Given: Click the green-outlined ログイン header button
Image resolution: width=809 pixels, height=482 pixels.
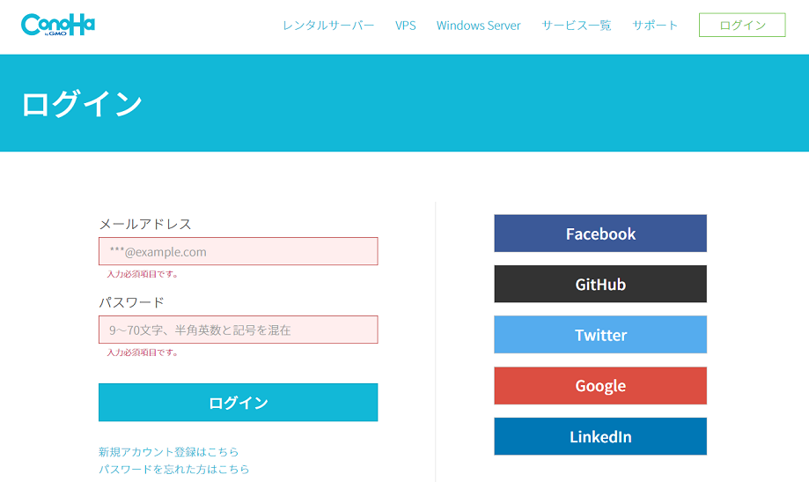Looking at the screenshot, I should [742, 25].
